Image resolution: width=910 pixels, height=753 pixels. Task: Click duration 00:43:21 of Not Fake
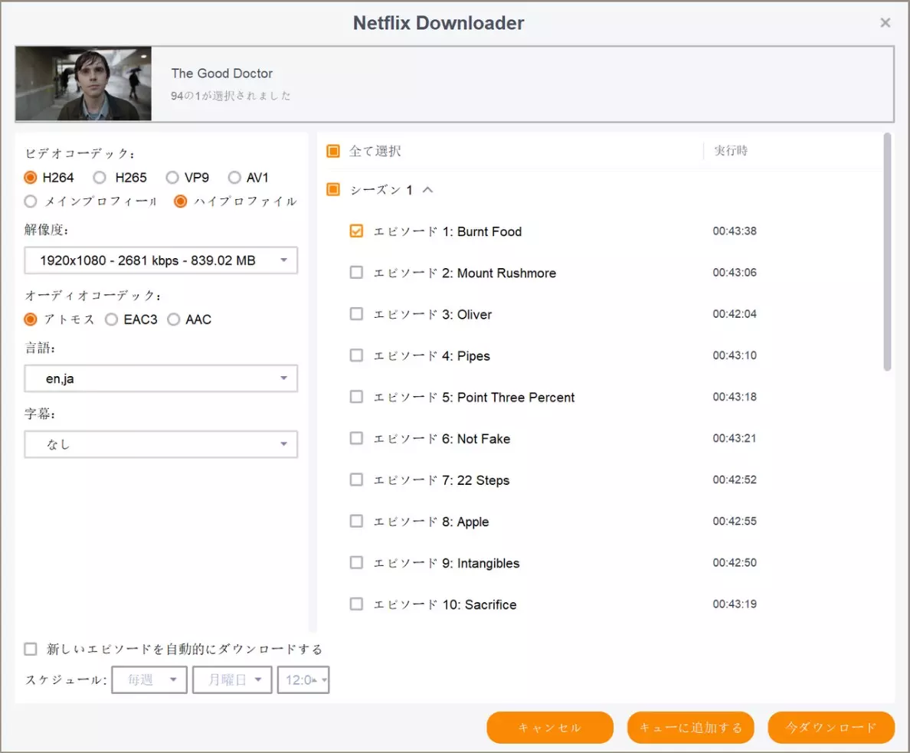pos(735,438)
